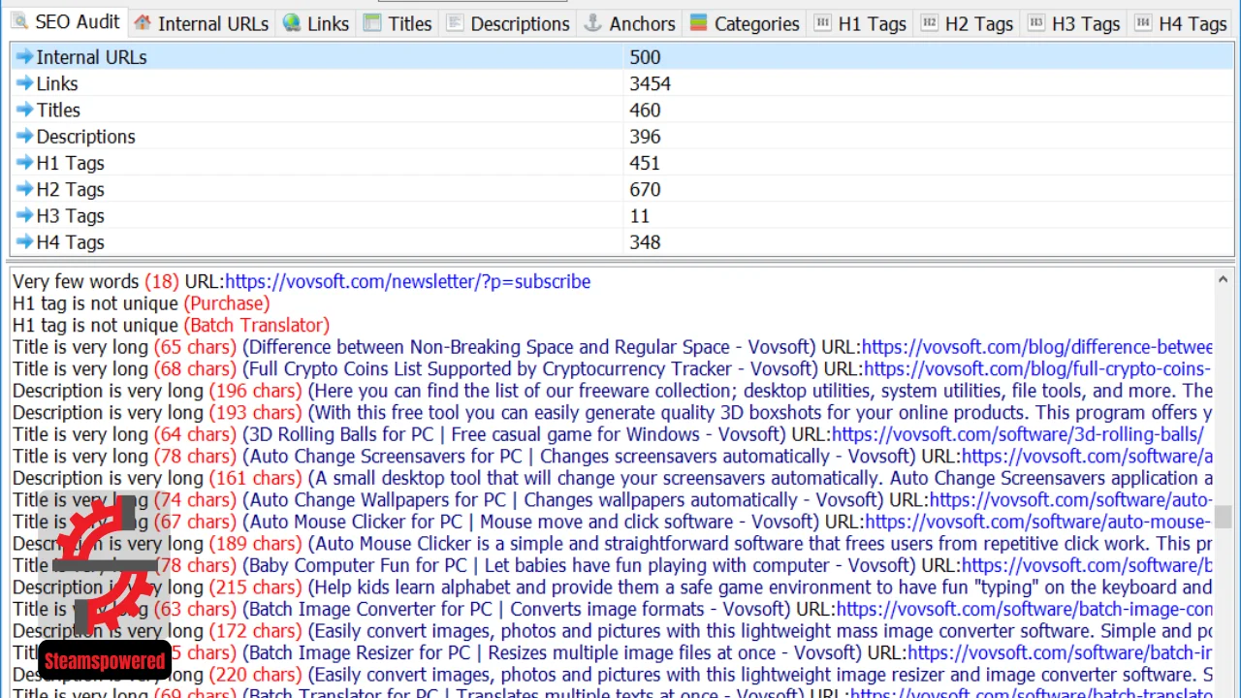Select the Titles summary row label

pos(58,110)
